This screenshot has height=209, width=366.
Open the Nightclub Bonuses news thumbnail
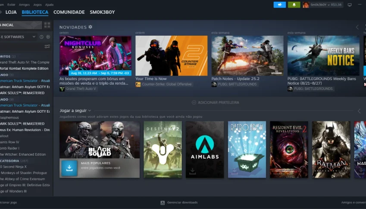click(95, 55)
